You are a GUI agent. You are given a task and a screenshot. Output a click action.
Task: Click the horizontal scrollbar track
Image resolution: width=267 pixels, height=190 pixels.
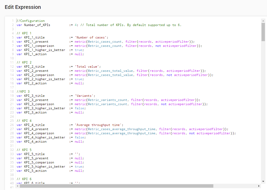234,186
